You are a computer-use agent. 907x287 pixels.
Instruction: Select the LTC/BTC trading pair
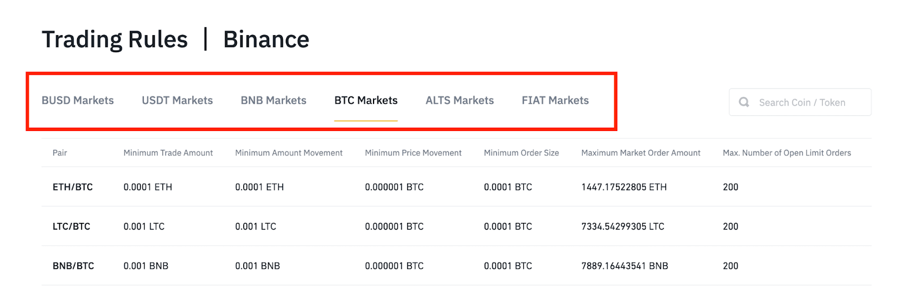click(71, 226)
